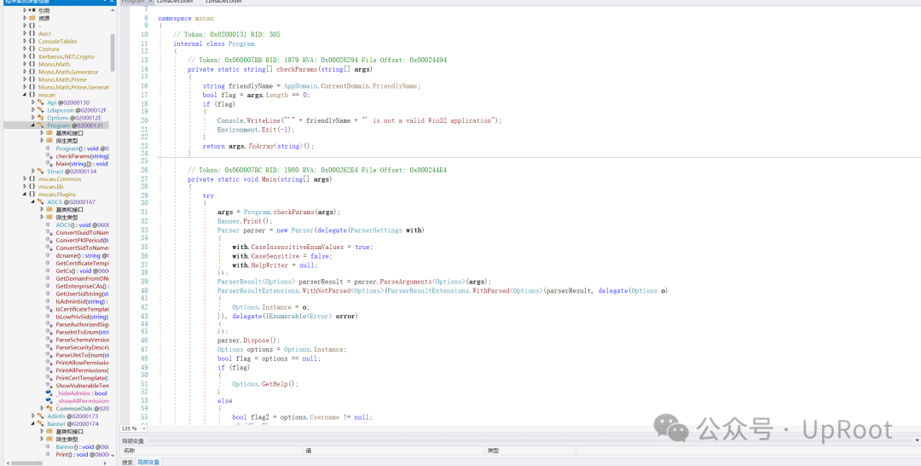921x466 pixels.
Task: Follow the Dispose reference on line 46
Action: click(x=254, y=340)
